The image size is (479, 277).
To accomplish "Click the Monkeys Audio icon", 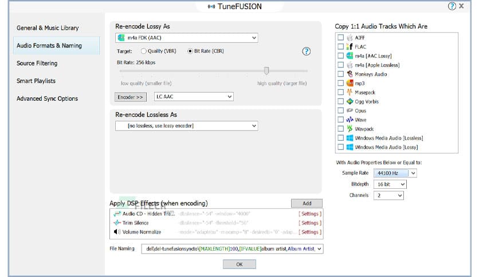I will pos(350,74).
